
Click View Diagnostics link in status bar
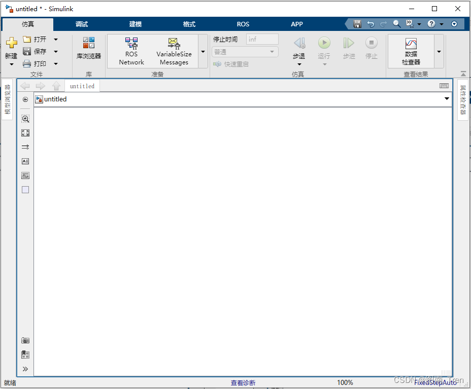point(243,383)
